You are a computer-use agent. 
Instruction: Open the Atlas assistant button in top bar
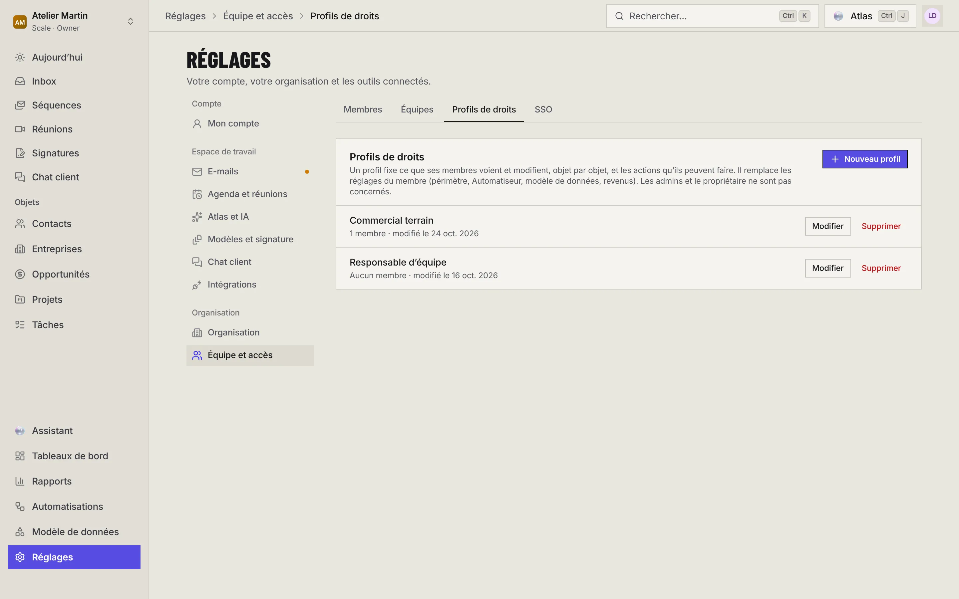(870, 16)
